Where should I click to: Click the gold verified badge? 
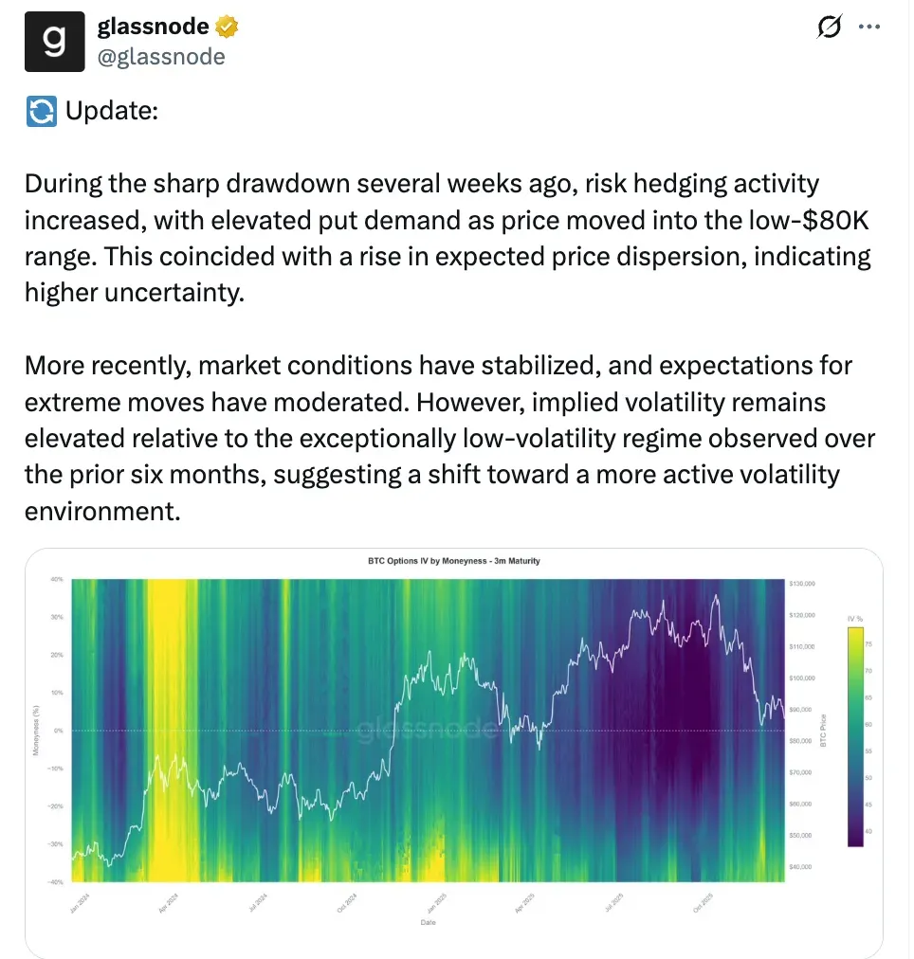pyautogui.click(x=228, y=27)
